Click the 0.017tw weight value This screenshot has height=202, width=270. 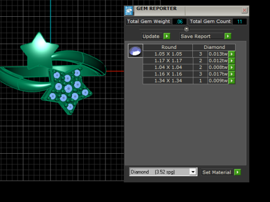click(x=218, y=74)
